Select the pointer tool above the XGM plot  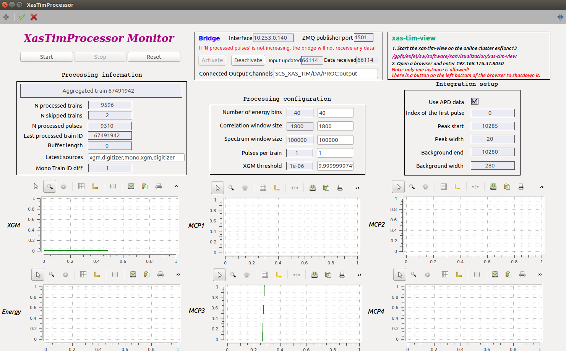(36, 186)
